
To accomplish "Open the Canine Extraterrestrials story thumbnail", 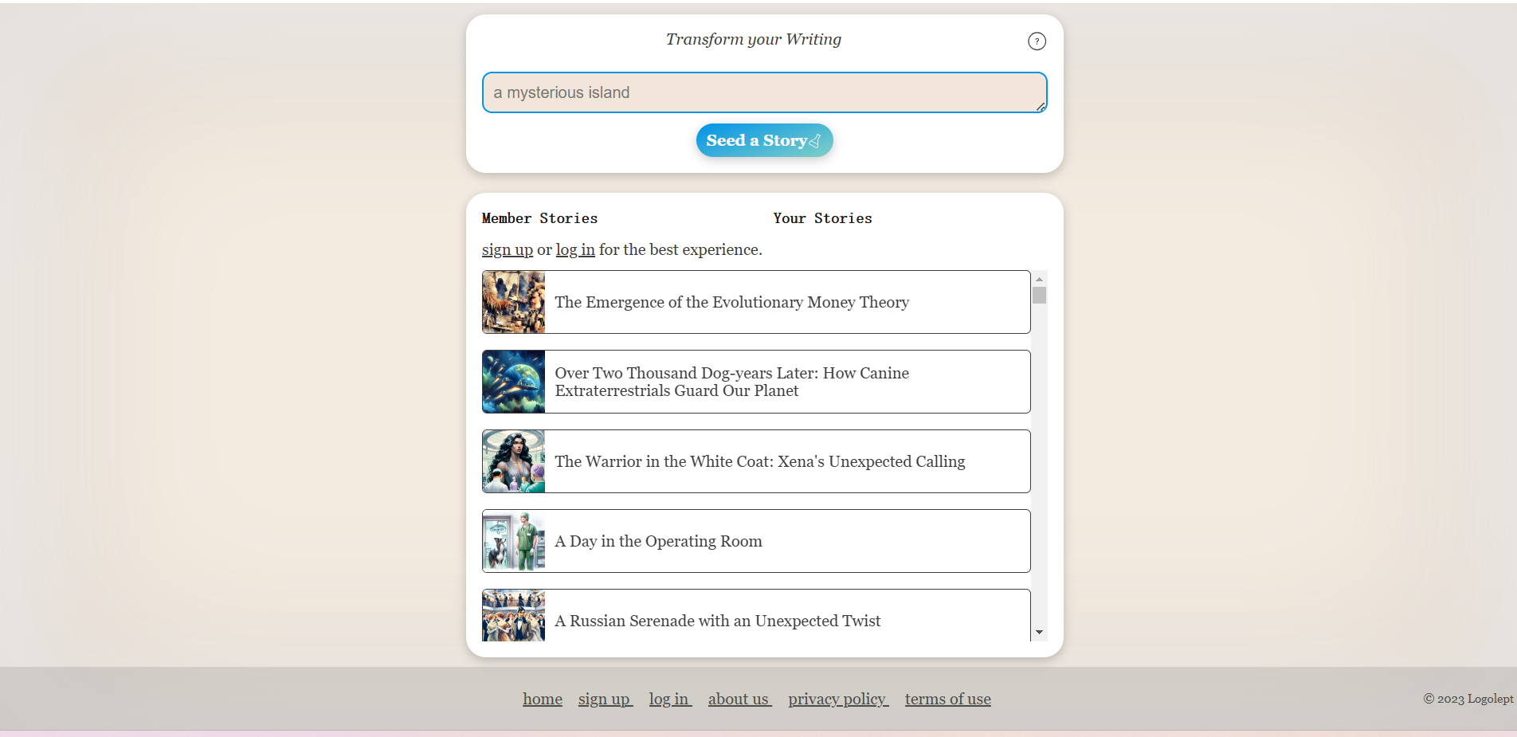I will point(514,382).
